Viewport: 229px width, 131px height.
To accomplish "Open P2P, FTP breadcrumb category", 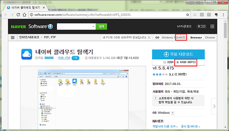I will click(x=50, y=37).
